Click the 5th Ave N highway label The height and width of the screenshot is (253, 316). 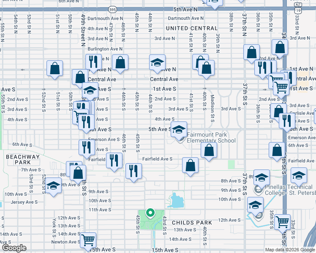[185, 9]
